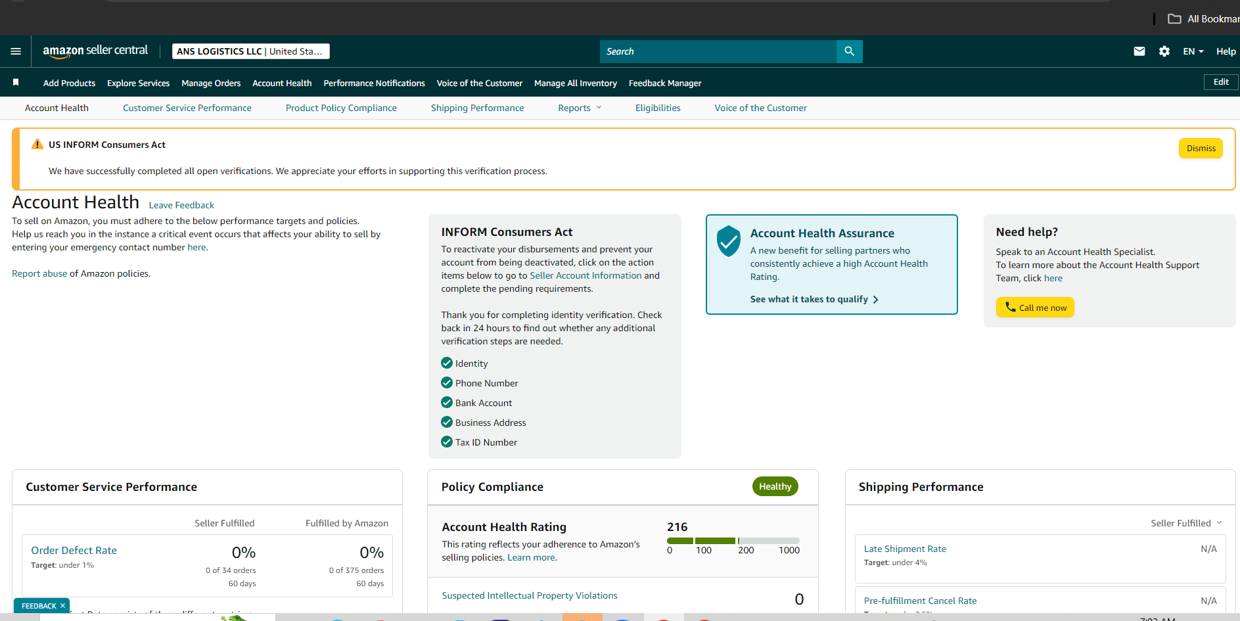Click the green Healthy status badge
This screenshot has height=621, width=1240.
[775, 486]
